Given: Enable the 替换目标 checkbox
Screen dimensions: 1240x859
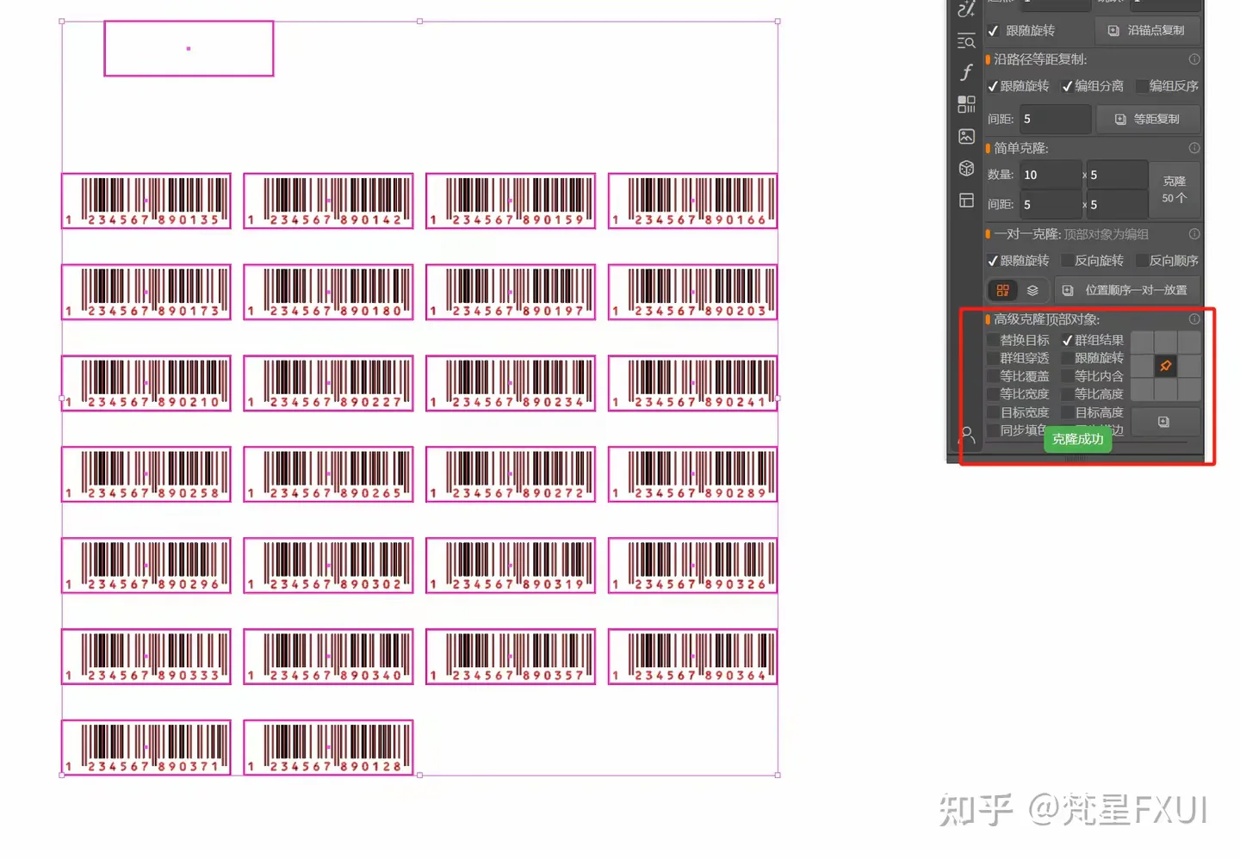Looking at the screenshot, I should 993,340.
